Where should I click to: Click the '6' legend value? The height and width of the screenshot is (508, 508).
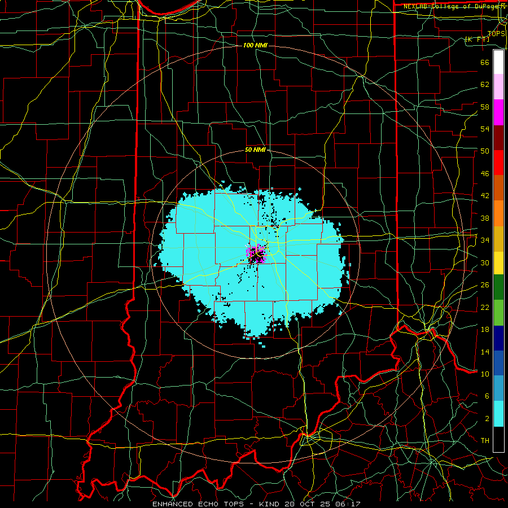click(487, 396)
